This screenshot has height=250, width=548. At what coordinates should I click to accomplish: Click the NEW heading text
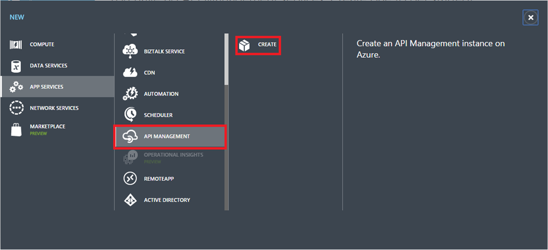pyautogui.click(x=17, y=17)
